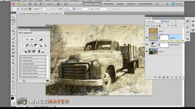The height and width of the screenshot is (109, 195).
Task: Expand Levels Presets
Action: click(21, 57)
